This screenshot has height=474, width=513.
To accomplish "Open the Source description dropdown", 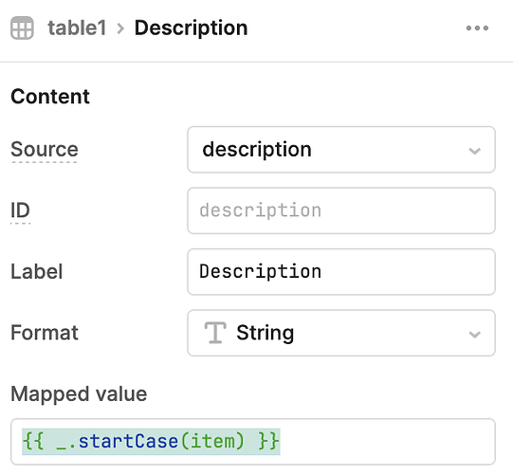I will [341, 150].
